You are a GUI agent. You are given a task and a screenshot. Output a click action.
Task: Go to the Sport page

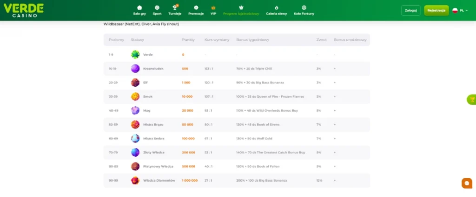pyautogui.click(x=157, y=11)
